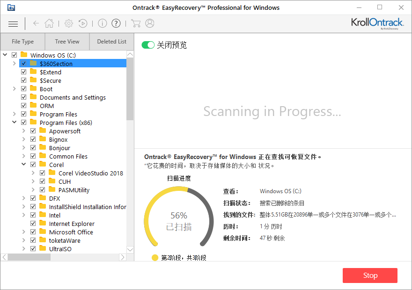Click the tree's scroll down arrow

130,250
